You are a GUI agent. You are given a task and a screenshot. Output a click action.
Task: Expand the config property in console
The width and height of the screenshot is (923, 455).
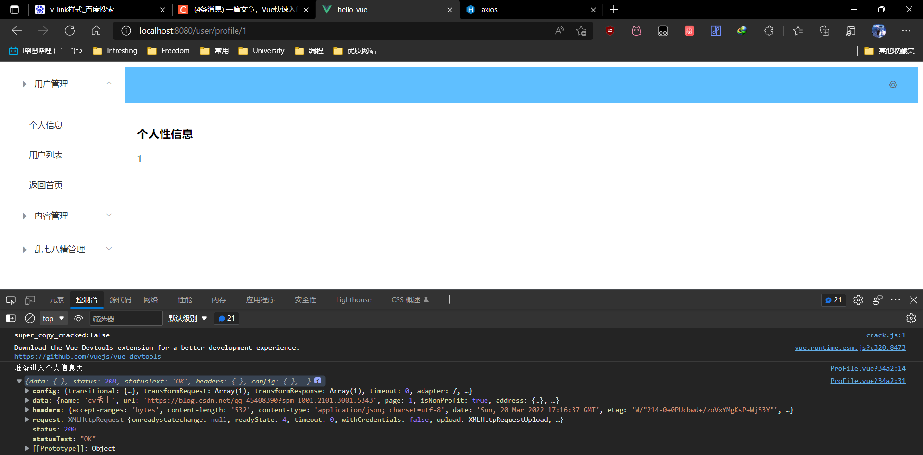point(27,391)
